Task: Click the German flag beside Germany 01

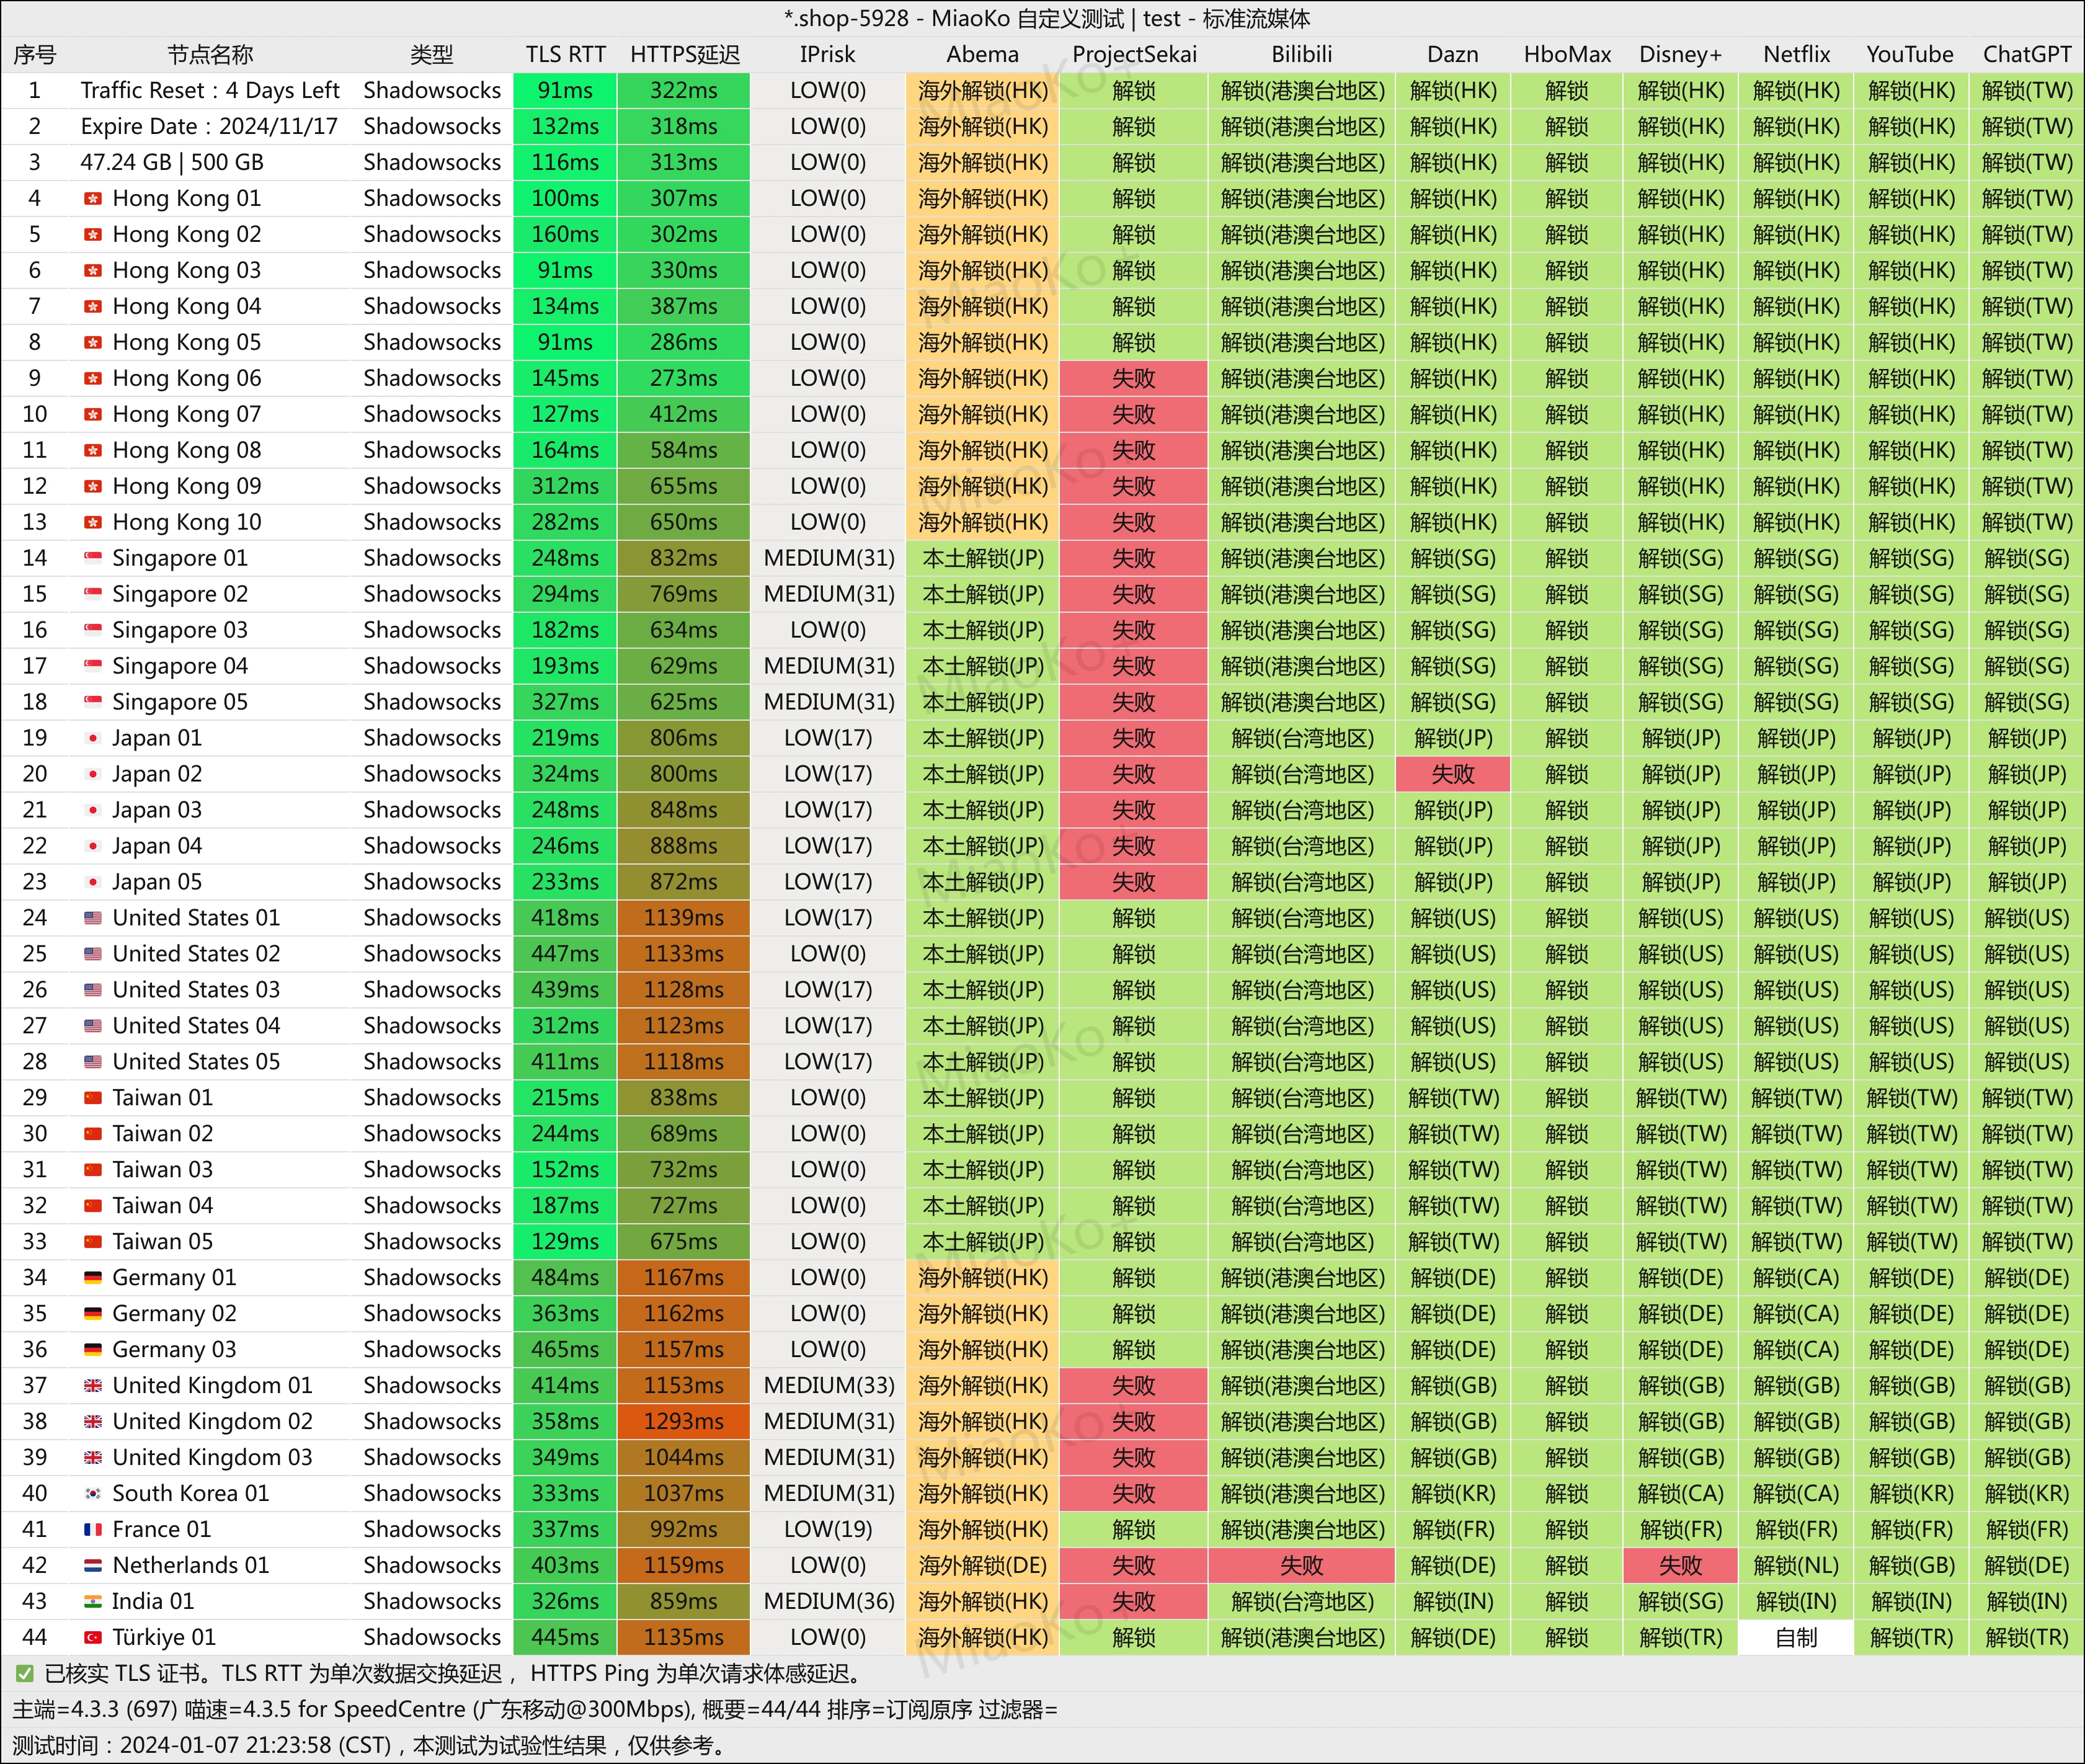Action: click(93, 1279)
